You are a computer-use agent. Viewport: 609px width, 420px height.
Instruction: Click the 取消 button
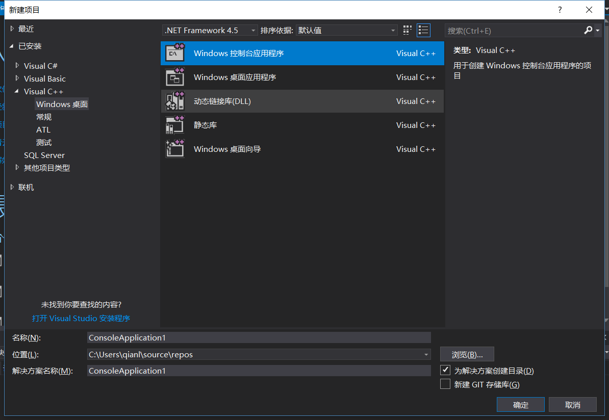point(572,405)
